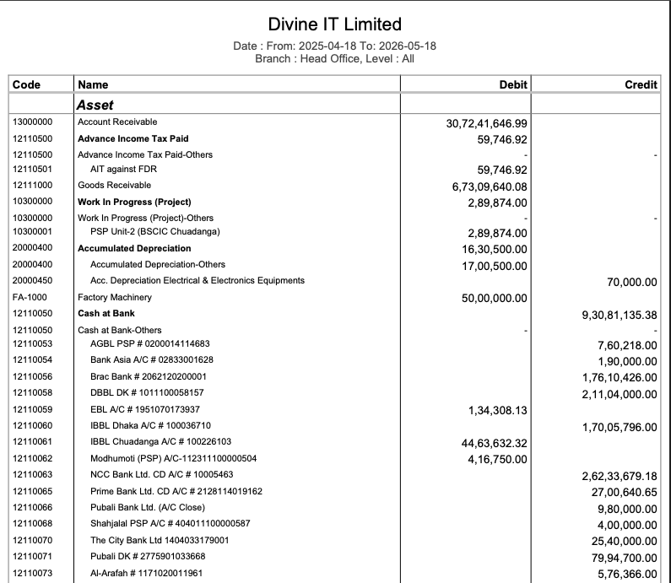
Task: Click EBL A/C # 1951070173937 entry
Action: [x=144, y=409]
